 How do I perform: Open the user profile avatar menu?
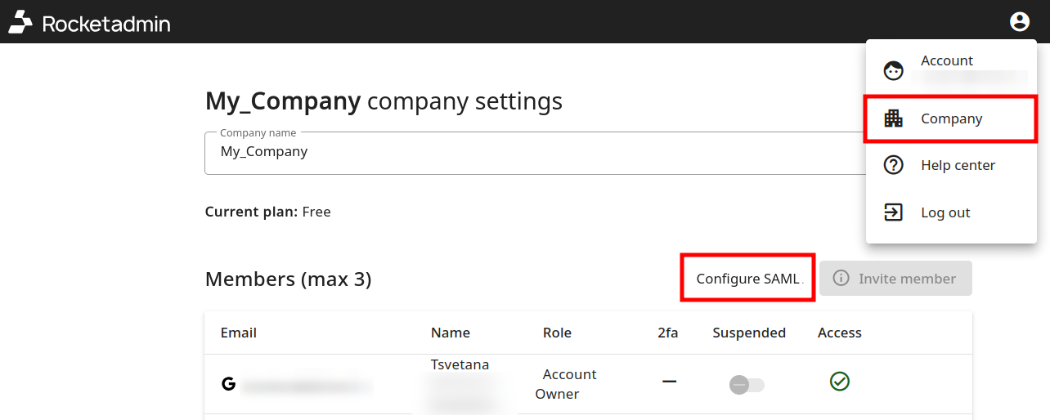pos(1019,22)
